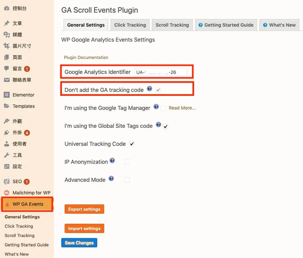Open Scroll Tracking in sidebar submenu
Screen dimensions: 303x258
tap(20, 235)
